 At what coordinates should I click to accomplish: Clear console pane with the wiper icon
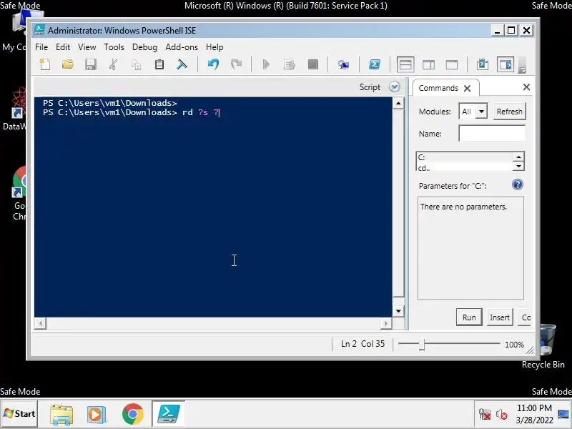pos(182,64)
